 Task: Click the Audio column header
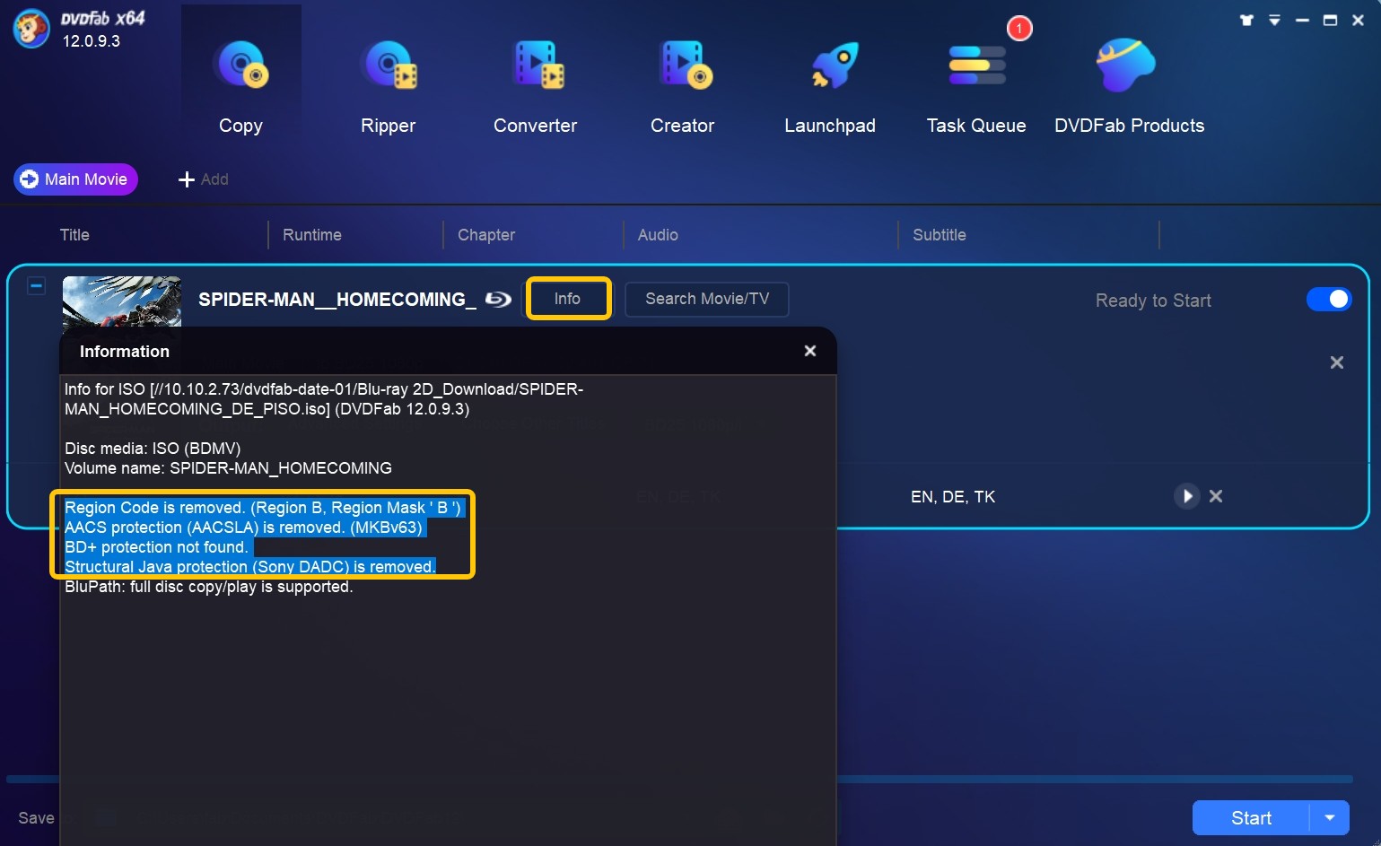click(x=658, y=235)
